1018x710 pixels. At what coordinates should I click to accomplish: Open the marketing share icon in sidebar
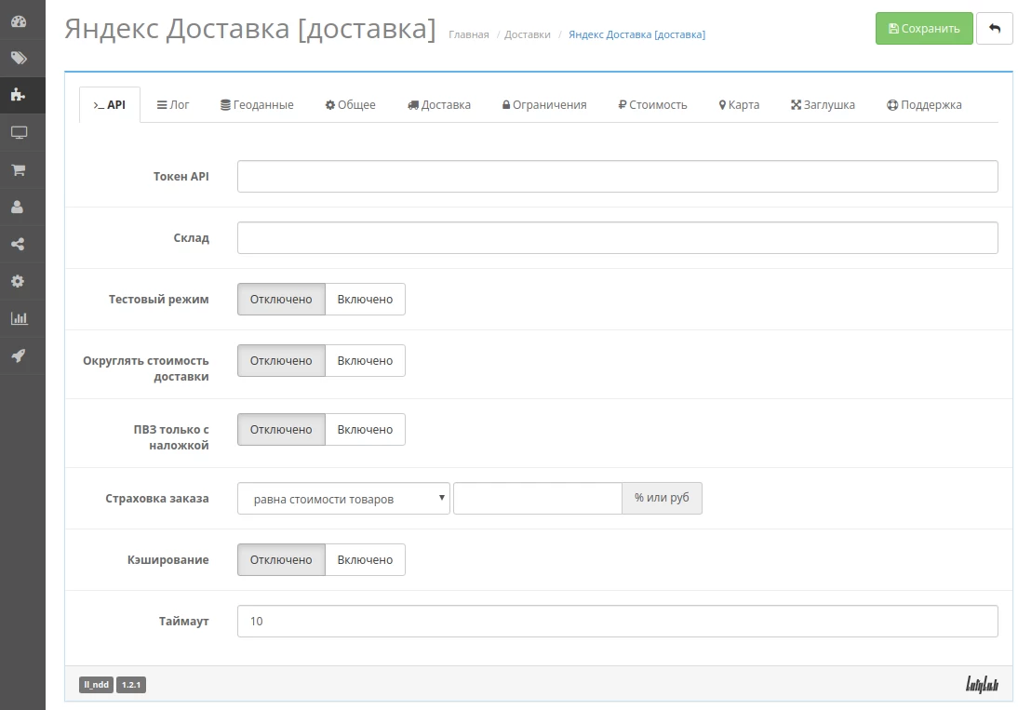(x=19, y=244)
